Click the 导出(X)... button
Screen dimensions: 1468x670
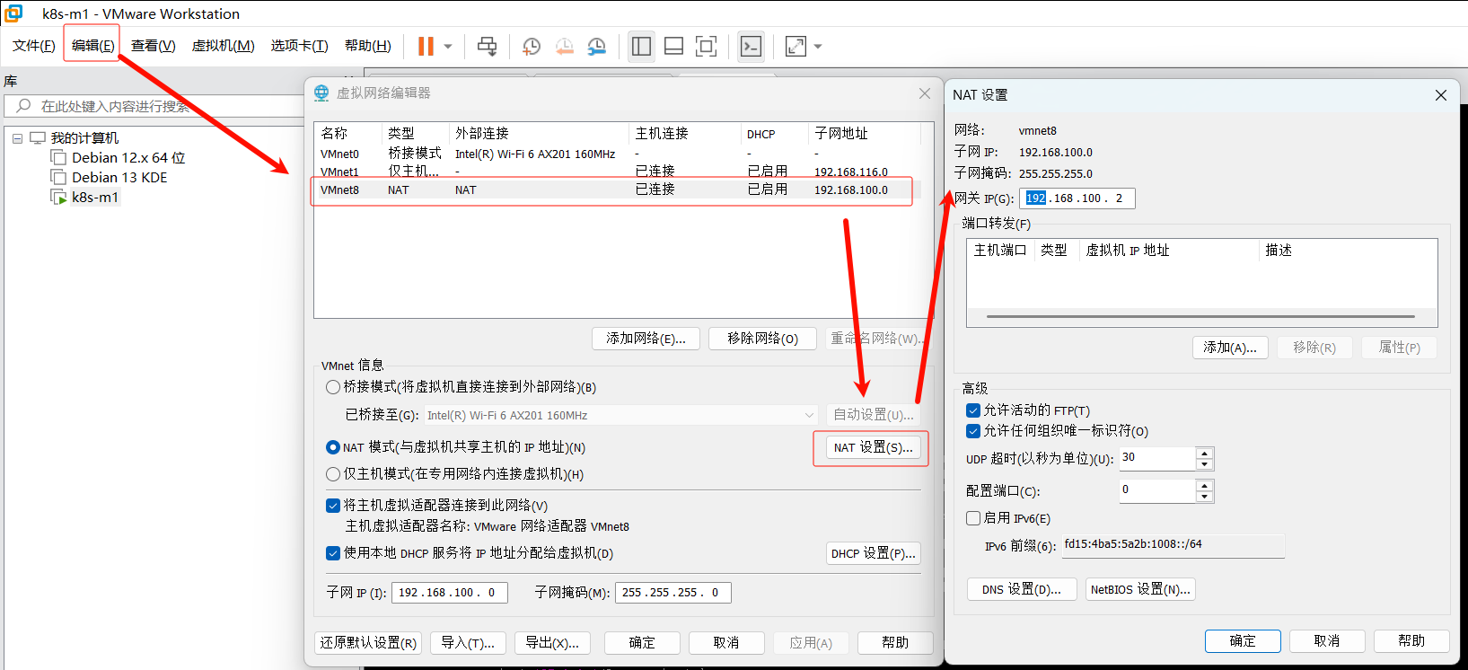552,643
